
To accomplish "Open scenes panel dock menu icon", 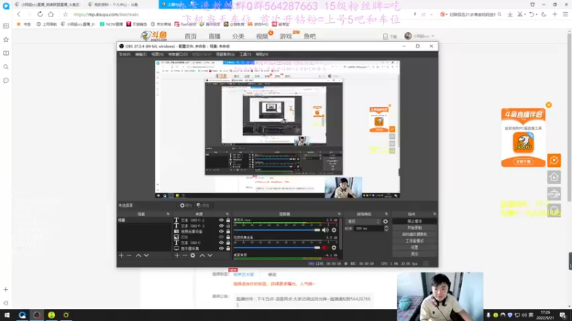I will [x=168, y=214].
